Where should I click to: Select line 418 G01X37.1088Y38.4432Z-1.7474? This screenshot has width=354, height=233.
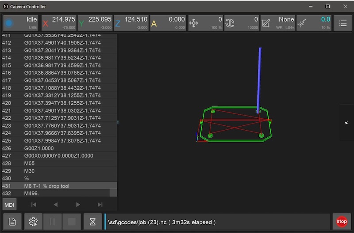[59, 88]
